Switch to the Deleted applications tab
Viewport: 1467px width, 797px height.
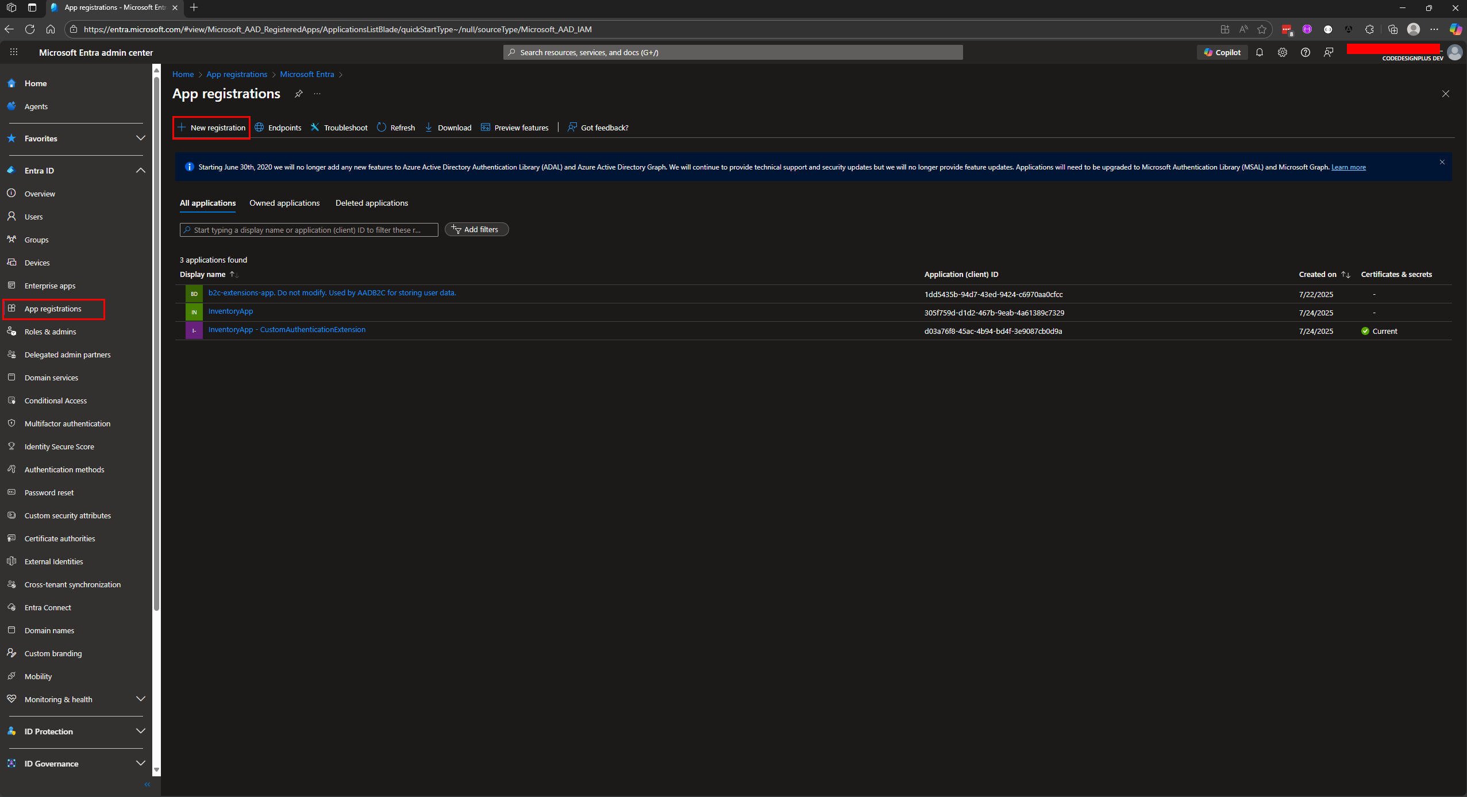pos(372,203)
